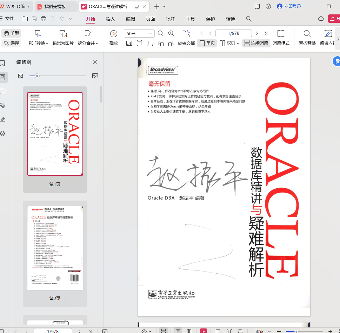Open the comments sidebar panel icon
The height and width of the screenshot is (333, 340).
(x=2, y=91)
